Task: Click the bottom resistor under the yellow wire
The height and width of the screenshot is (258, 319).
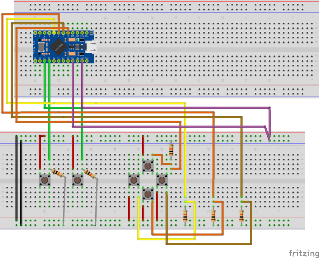Action: point(185,216)
